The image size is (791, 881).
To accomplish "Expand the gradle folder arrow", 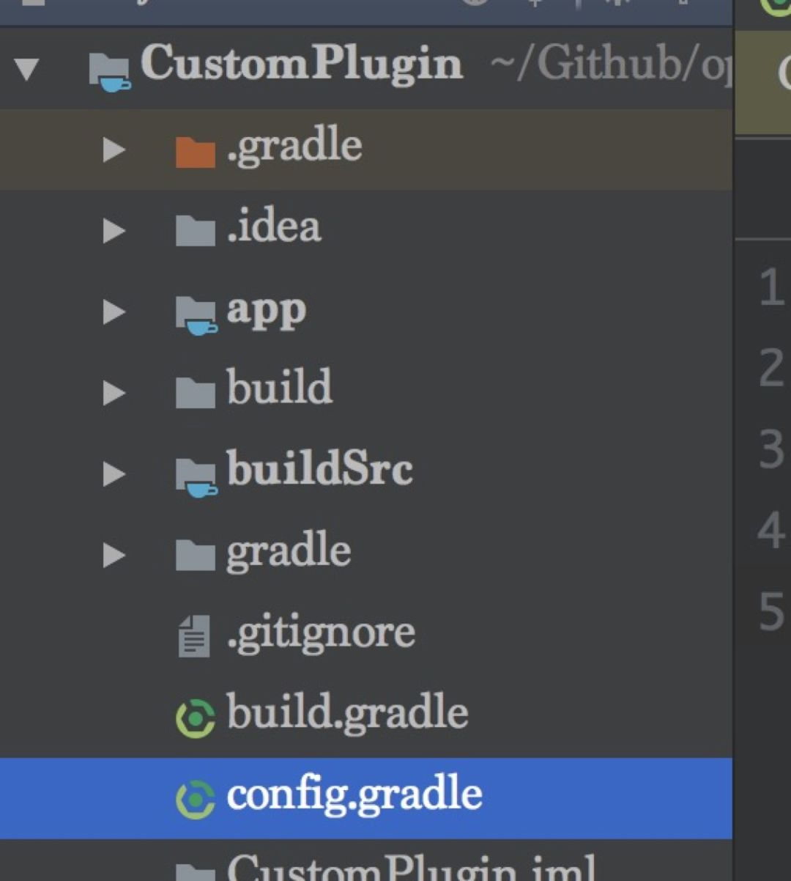I will click(x=114, y=556).
